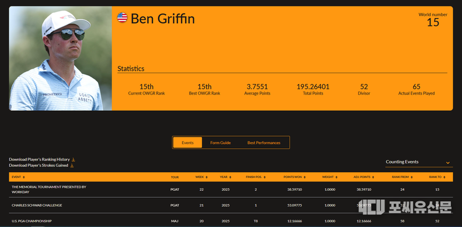Click the U.S. PGA Championship event name
462x227 pixels.
click(x=32, y=221)
